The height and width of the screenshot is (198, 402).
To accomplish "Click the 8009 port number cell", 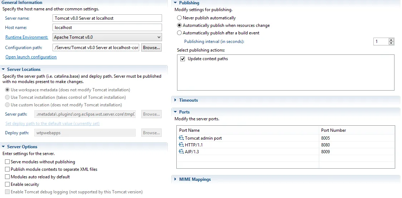I will pos(357,151).
